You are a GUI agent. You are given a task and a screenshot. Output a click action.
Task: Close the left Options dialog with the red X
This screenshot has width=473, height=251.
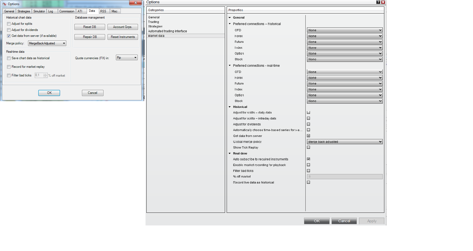136,3
